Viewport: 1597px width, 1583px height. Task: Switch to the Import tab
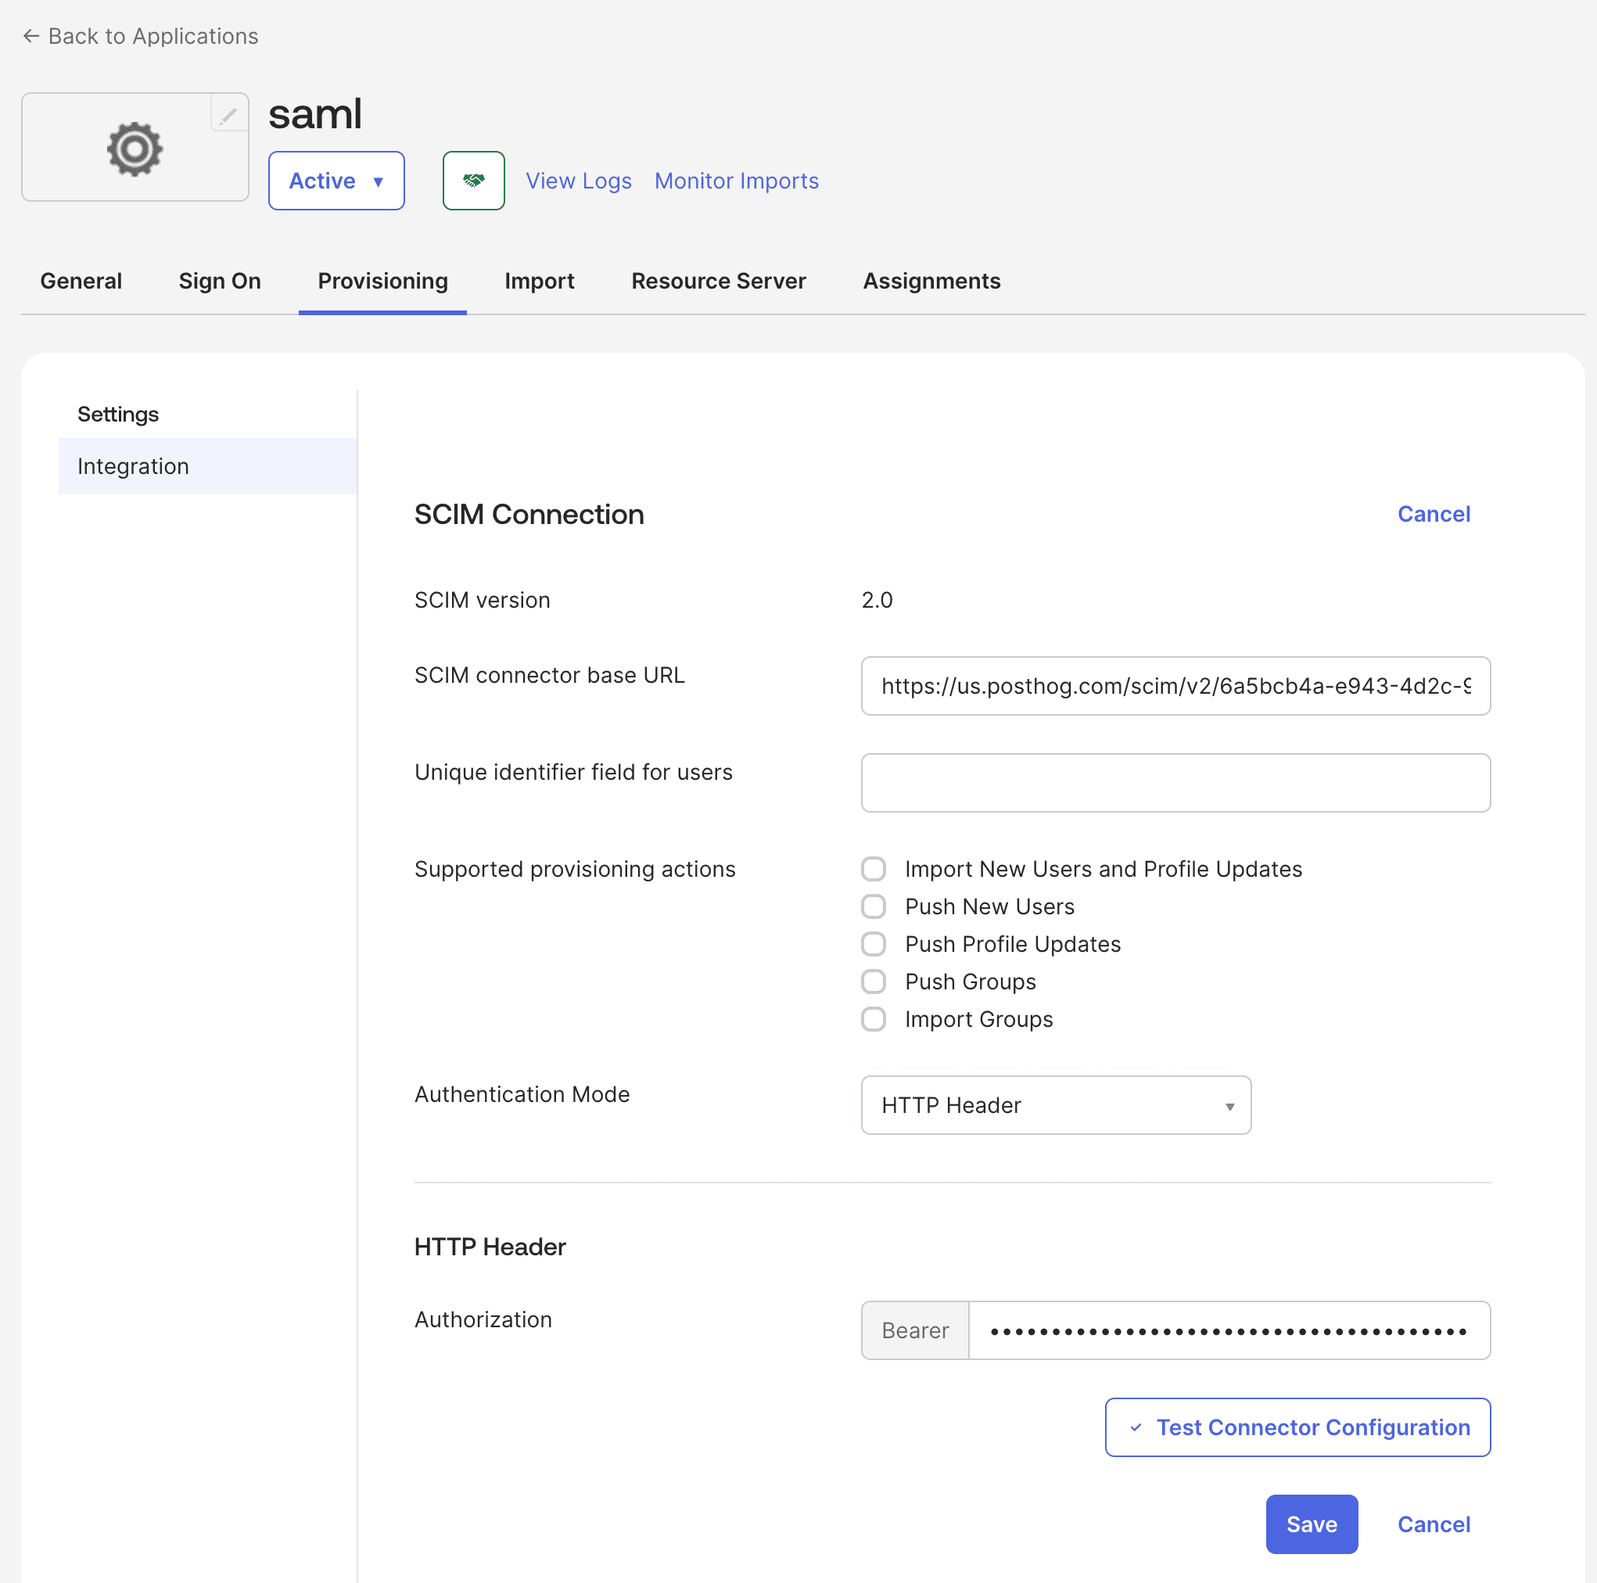[539, 281]
